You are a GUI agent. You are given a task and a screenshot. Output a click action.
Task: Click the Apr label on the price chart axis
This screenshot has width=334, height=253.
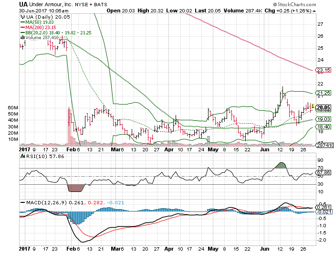click(x=169, y=149)
